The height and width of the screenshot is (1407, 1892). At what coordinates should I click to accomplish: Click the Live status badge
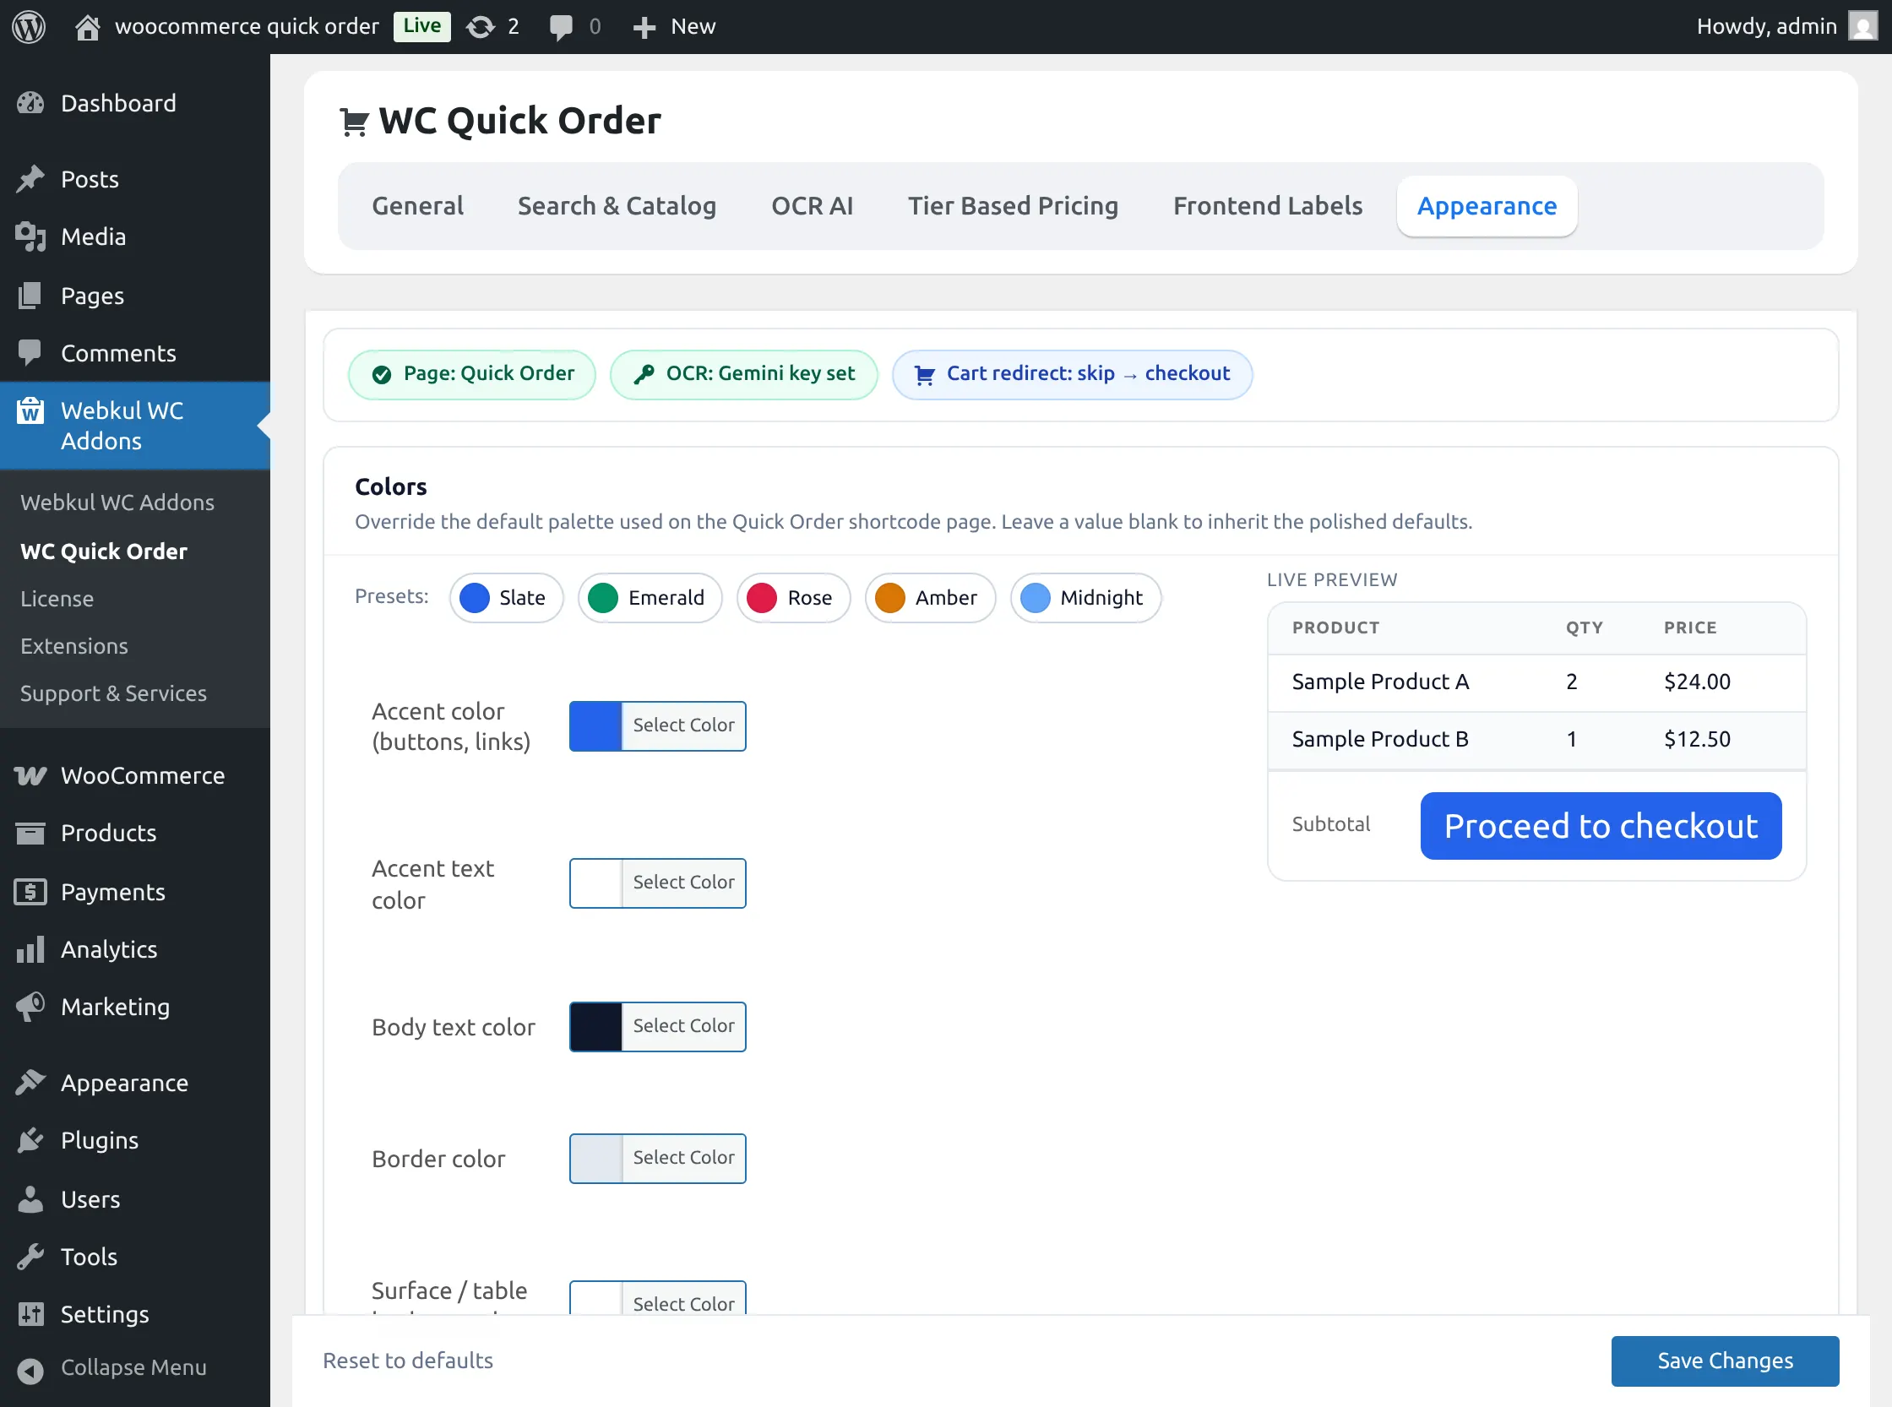tap(421, 25)
